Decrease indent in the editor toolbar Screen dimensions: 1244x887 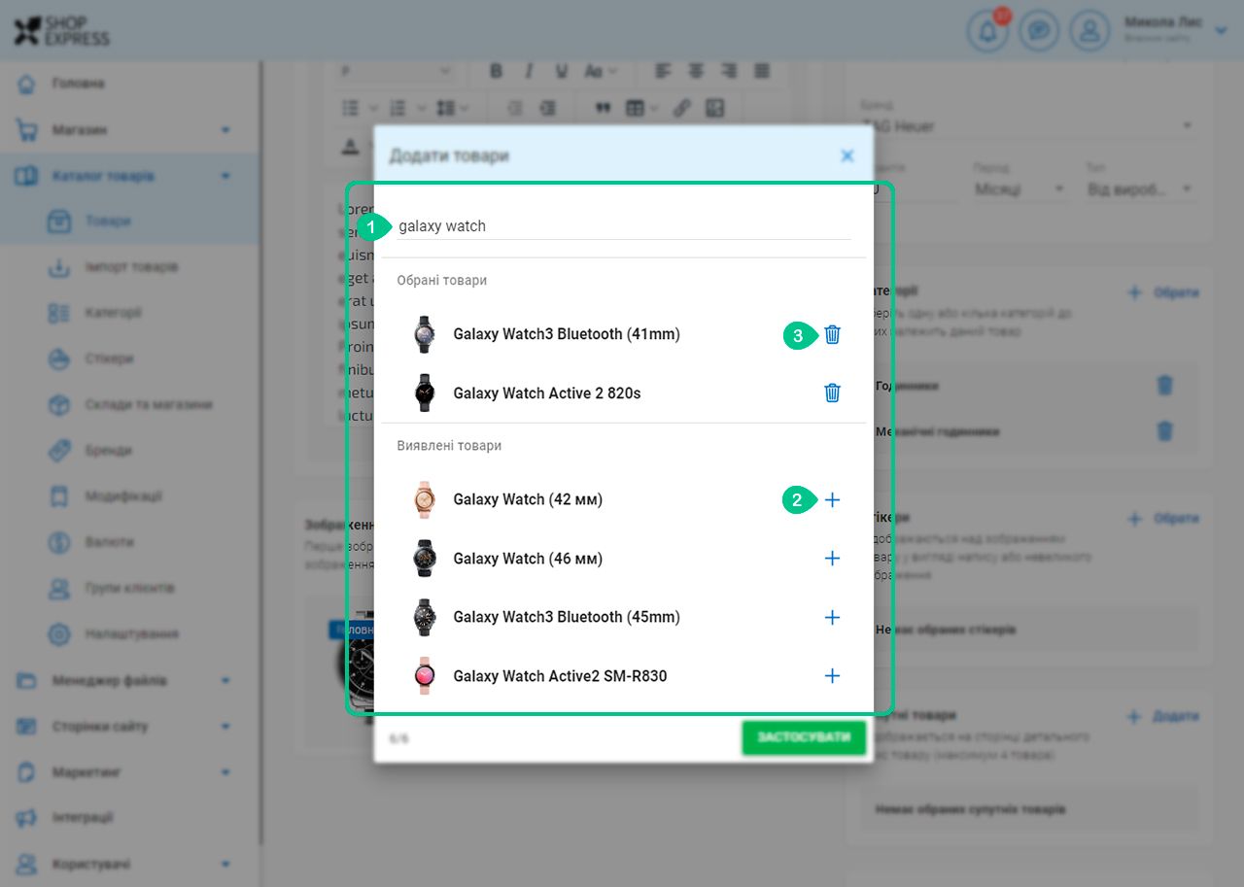pyautogui.click(x=515, y=108)
